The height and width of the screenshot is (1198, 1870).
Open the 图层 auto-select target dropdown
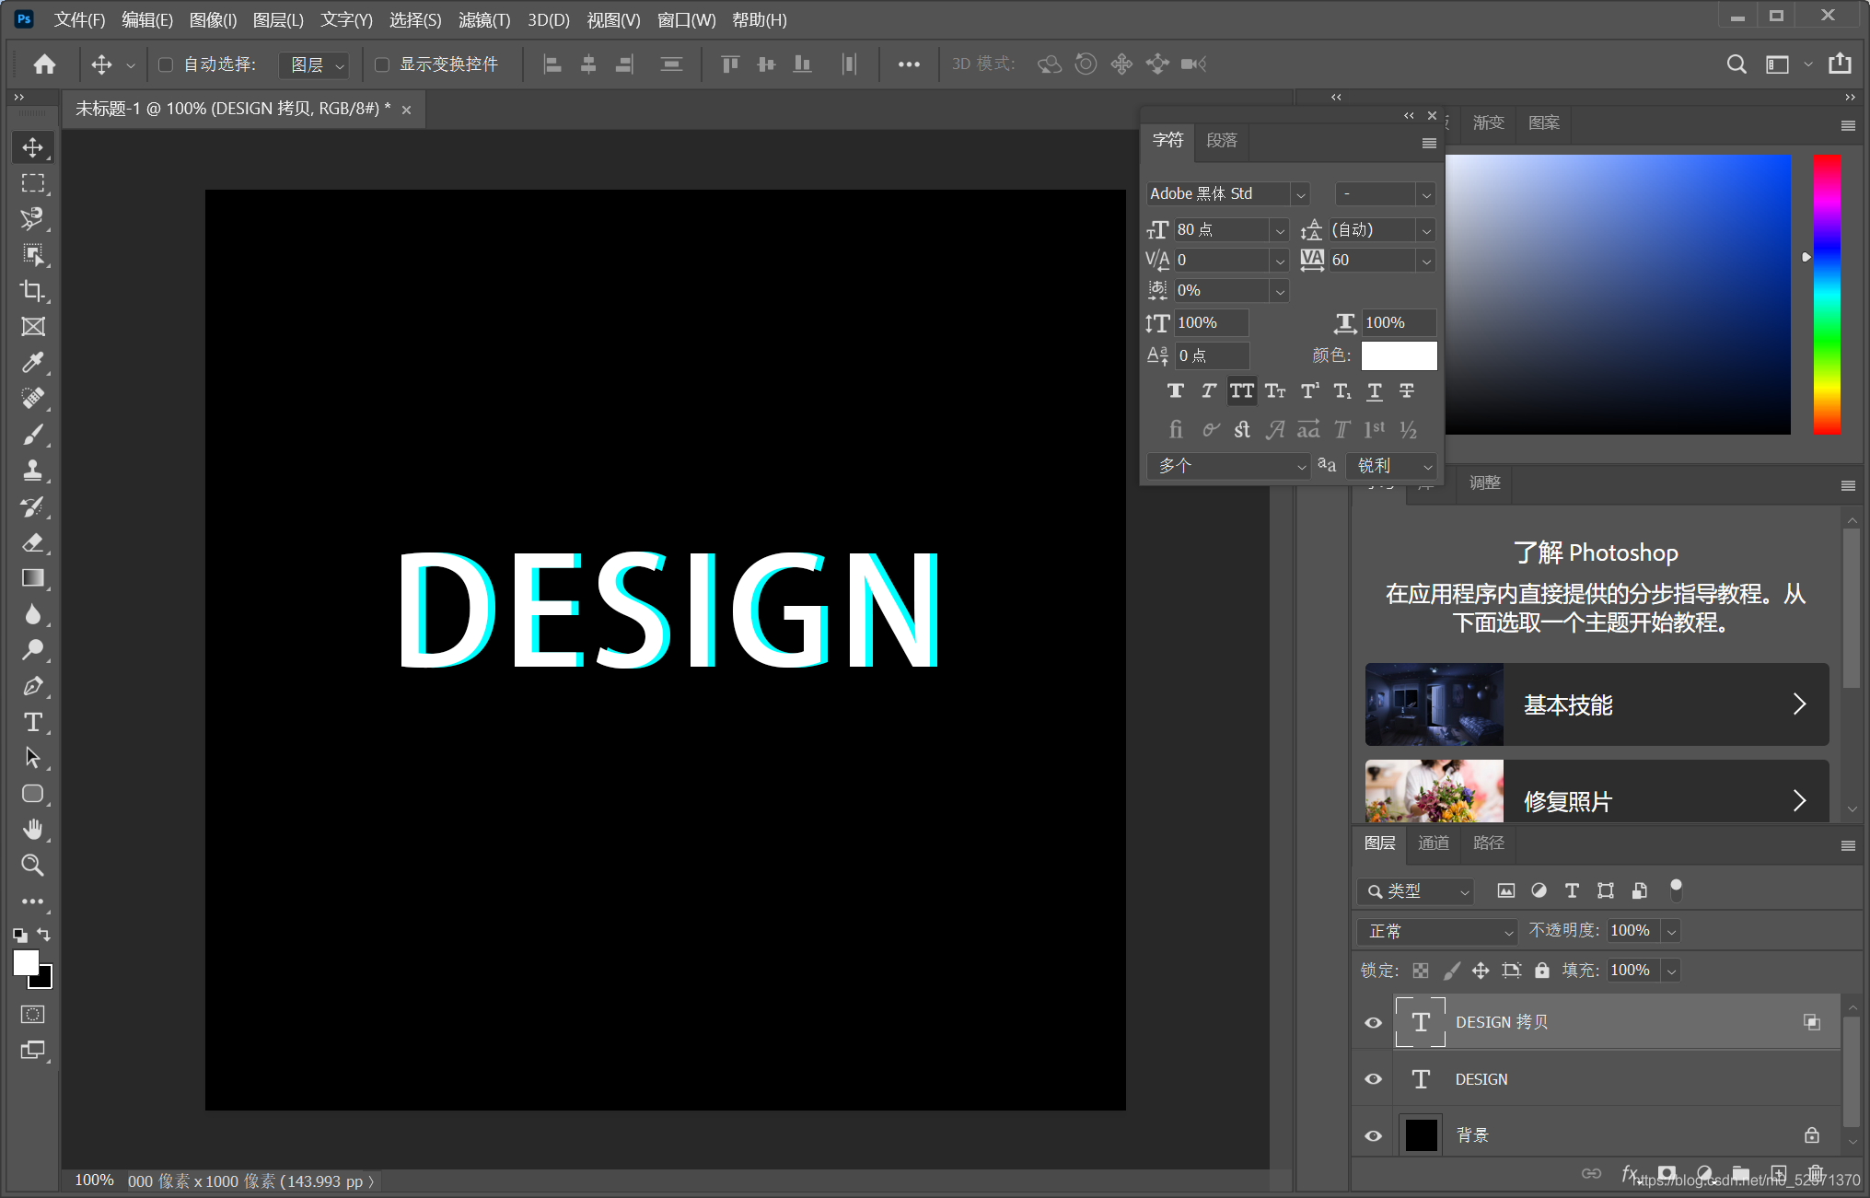point(314,64)
